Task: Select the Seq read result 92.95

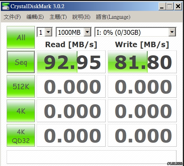Action: (71, 62)
